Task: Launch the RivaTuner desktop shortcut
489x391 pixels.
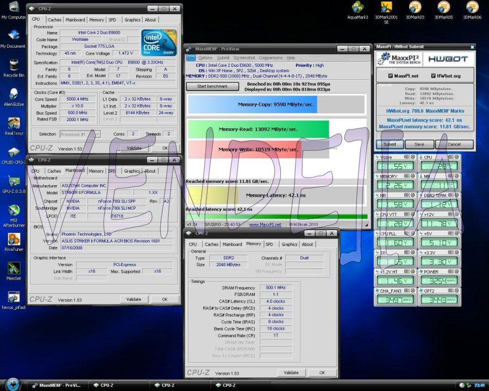Action: pyautogui.click(x=14, y=242)
